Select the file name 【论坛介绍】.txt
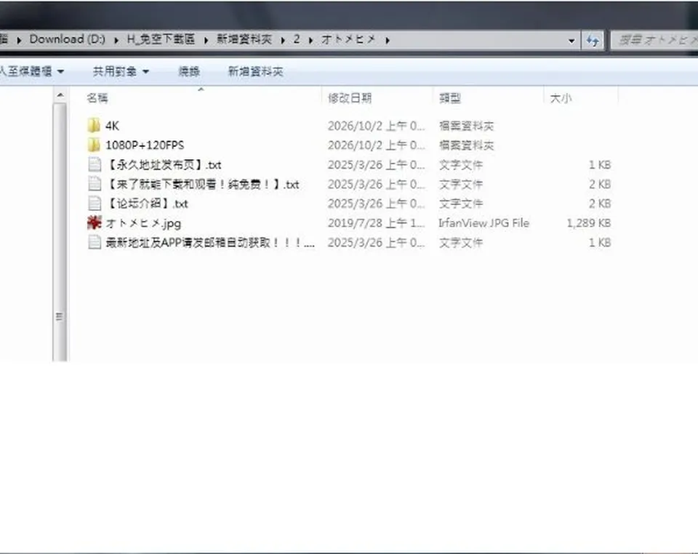 pyautogui.click(x=147, y=204)
